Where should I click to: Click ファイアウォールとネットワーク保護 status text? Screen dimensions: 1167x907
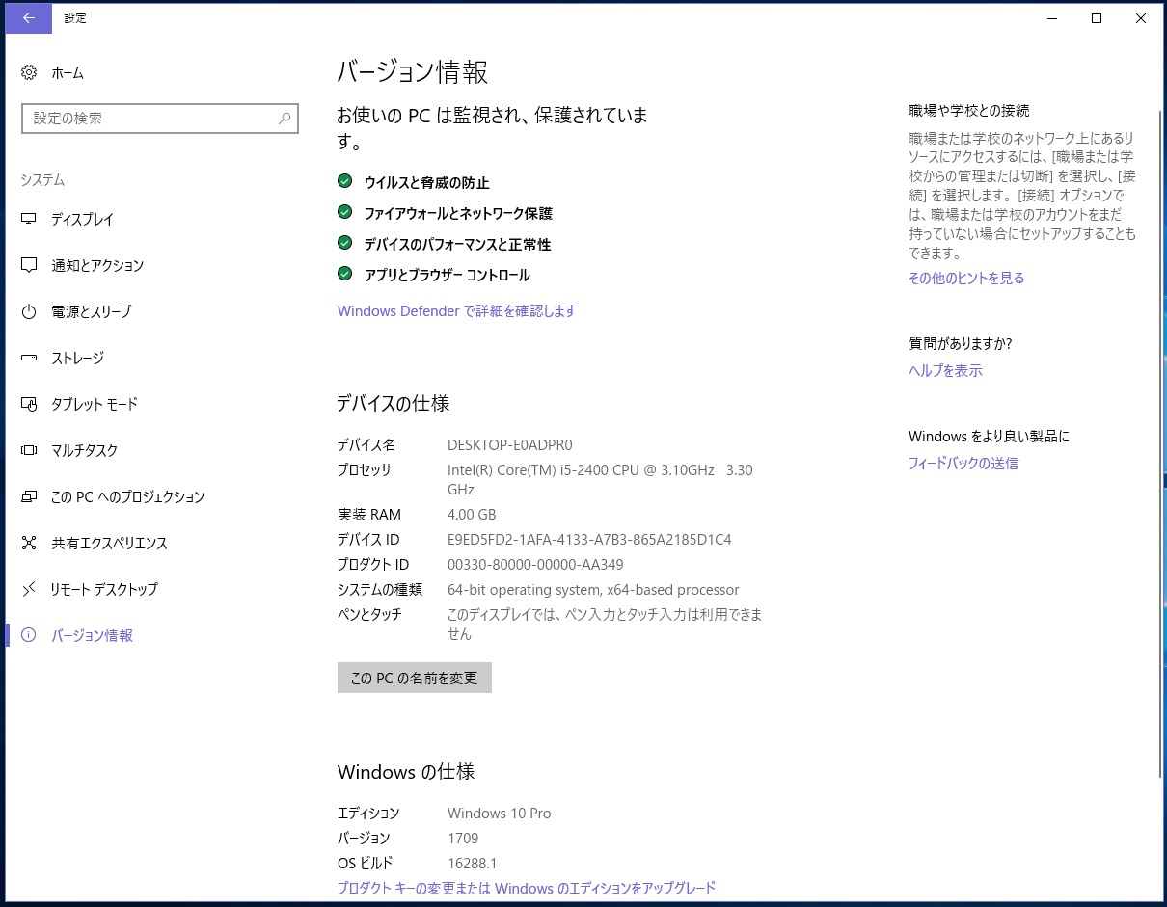point(458,213)
